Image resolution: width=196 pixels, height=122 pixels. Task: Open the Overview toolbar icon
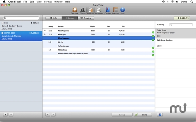click(x=74, y=11)
